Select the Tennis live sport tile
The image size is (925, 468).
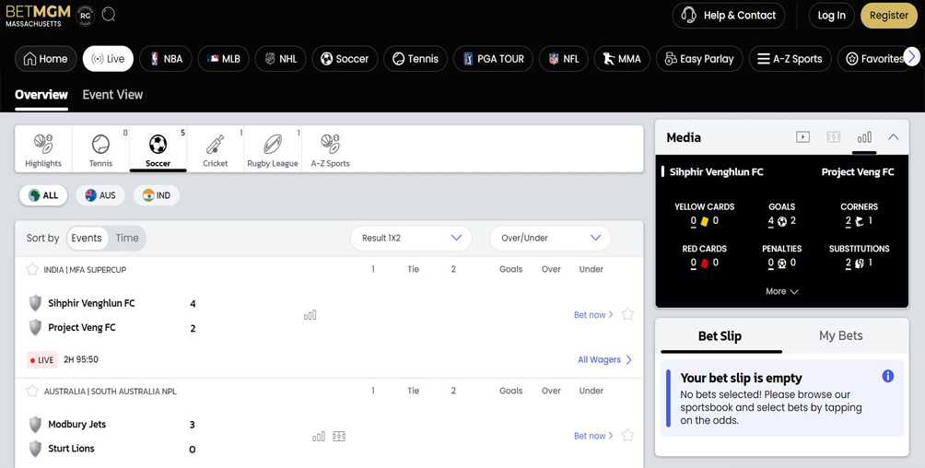pos(100,149)
